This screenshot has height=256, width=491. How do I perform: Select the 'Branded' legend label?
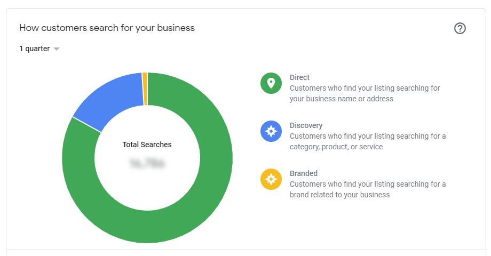point(304,173)
